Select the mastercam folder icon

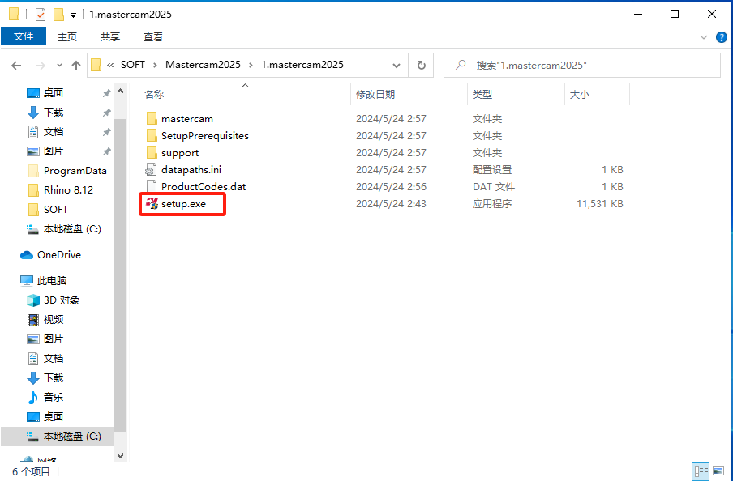[152, 118]
